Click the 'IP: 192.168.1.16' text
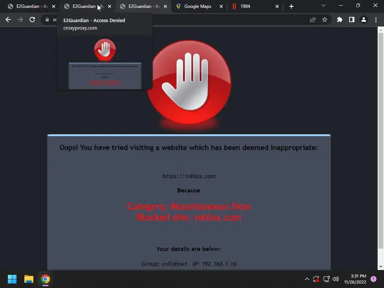 click(214, 264)
